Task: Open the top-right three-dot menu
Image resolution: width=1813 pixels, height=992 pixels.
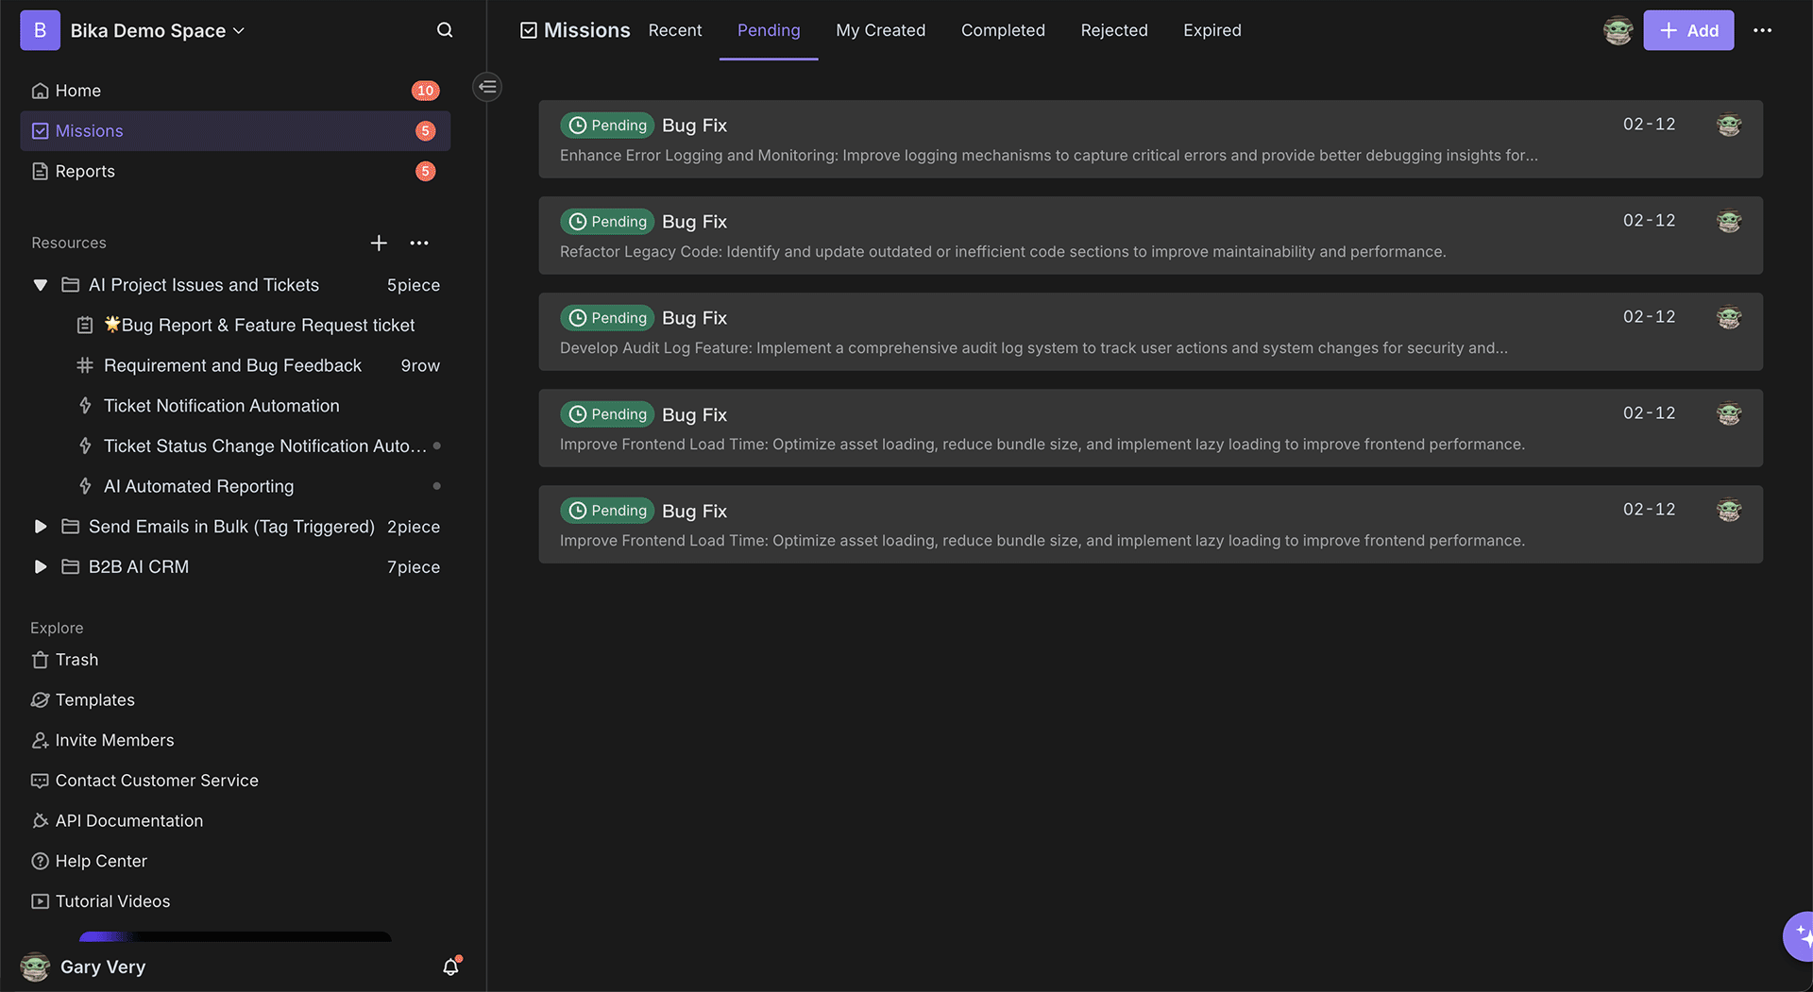Action: coord(1762,30)
